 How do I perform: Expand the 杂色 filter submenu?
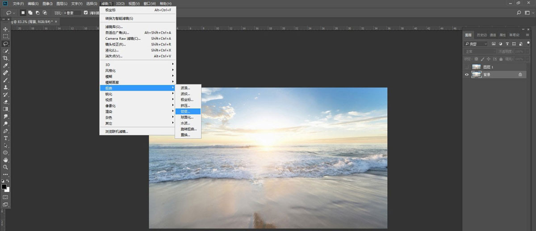(138, 117)
